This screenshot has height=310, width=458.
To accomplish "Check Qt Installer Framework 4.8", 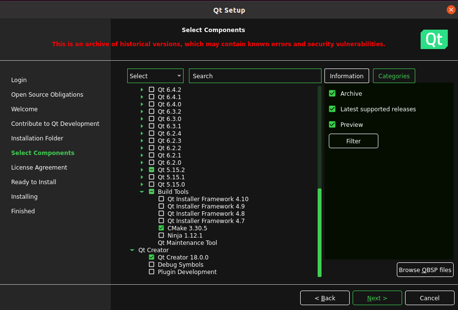I will pyautogui.click(x=161, y=213).
